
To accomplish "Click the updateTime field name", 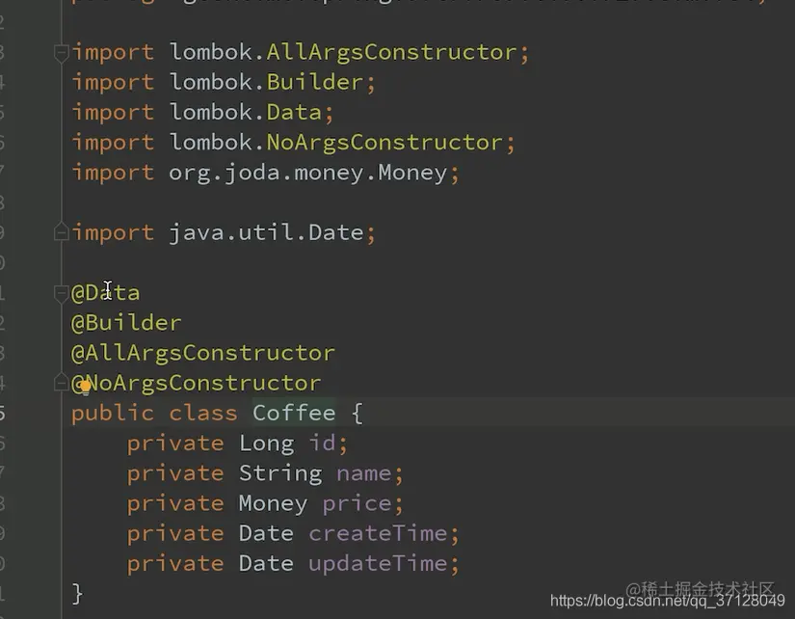I will click(x=378, y=562).
